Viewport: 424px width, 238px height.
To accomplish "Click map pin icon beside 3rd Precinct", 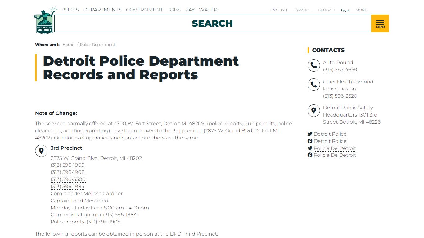I will click(x=41, y=151).
